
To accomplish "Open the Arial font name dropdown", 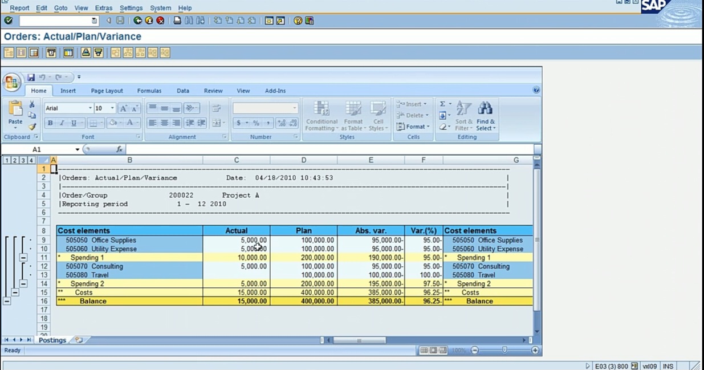I will [x=90, y=108].
